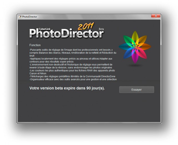The image size is (178, 145).
Task: Click the Organisateur efficace feature line
Action: click(73, 79)
